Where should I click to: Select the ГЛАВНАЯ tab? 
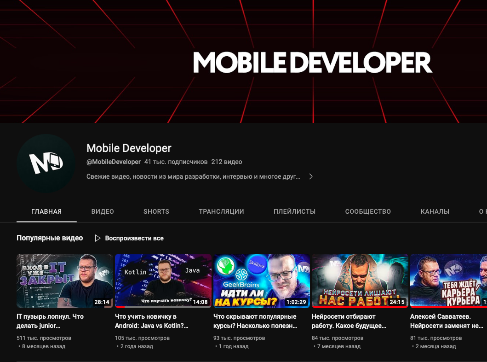46,211
